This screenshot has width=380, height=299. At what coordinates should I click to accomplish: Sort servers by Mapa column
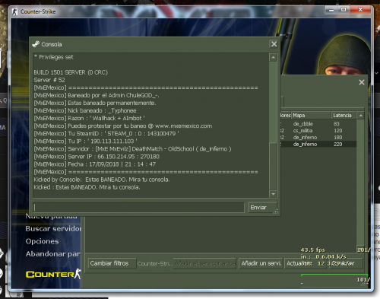[312, 116]
